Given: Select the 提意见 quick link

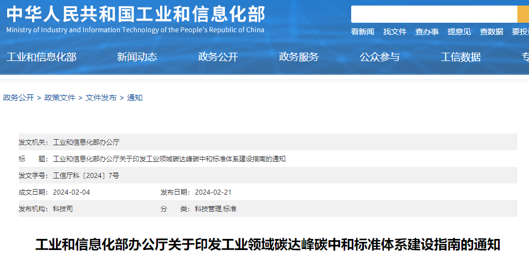Looking at the screenshot, I should pos(459,32).
